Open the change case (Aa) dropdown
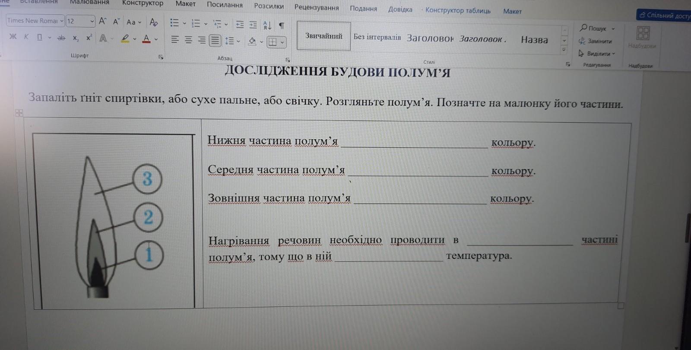Viewport: 691px width, 350px height. 134,22
